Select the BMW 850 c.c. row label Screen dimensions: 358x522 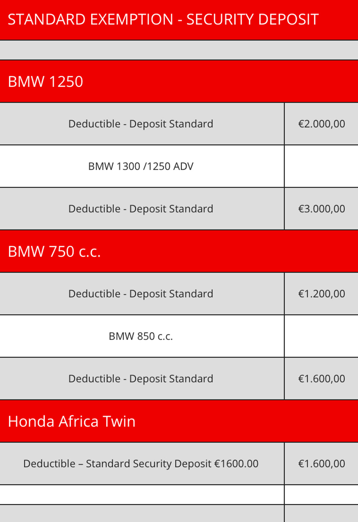(141, 336)
